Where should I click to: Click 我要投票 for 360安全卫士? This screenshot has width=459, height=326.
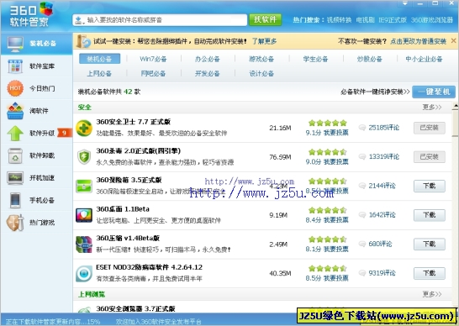coord(336,133)
